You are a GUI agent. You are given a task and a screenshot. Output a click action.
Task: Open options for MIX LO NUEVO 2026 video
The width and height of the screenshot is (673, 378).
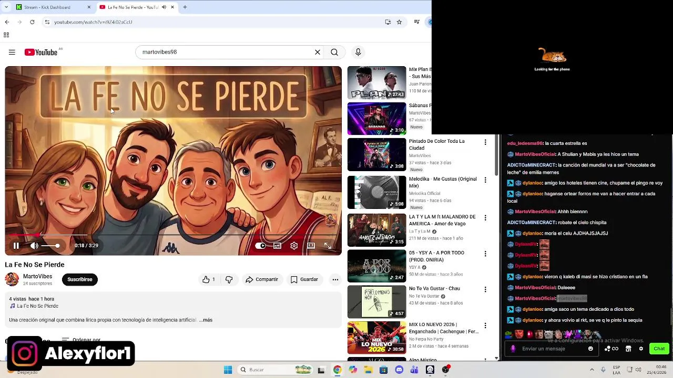(485, 325)
